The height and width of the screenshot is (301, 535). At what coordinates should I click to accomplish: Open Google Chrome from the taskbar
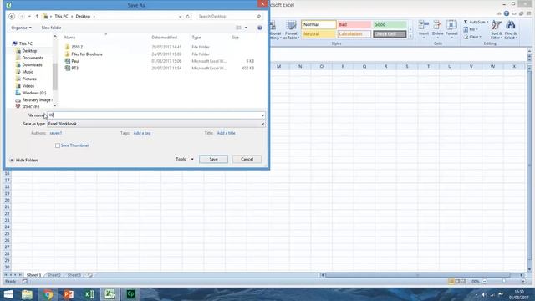coord(48,294)
